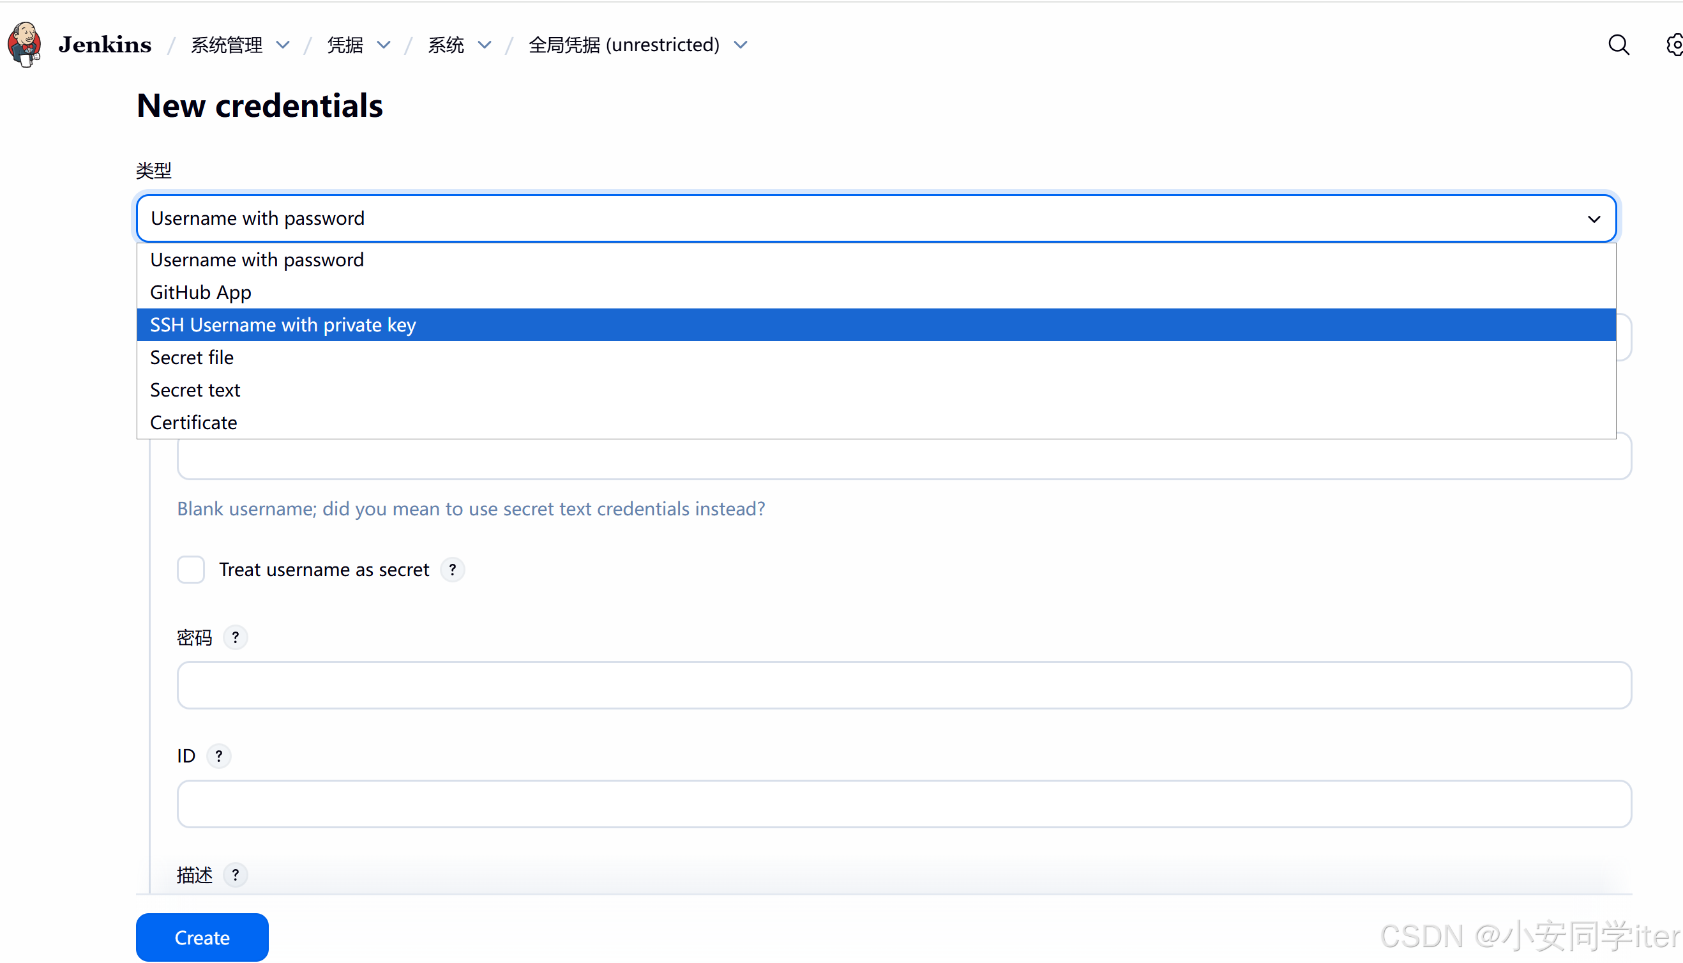Expand the 系统管理 breadcrumb chevron
Viewport: 1683px width, 963px height.
tap(283, 44)
